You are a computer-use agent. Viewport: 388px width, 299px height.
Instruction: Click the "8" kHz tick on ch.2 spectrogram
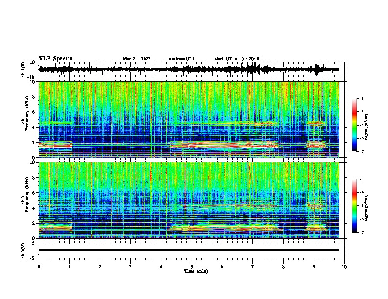pyautogui.click(x=34, y=178)
